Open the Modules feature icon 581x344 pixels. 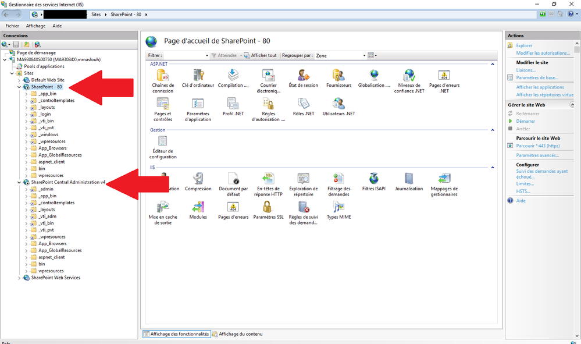point(198,211)
